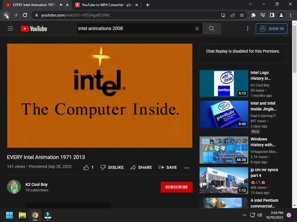
Task: Open the site security lock icon
Action: click(37, 15)
